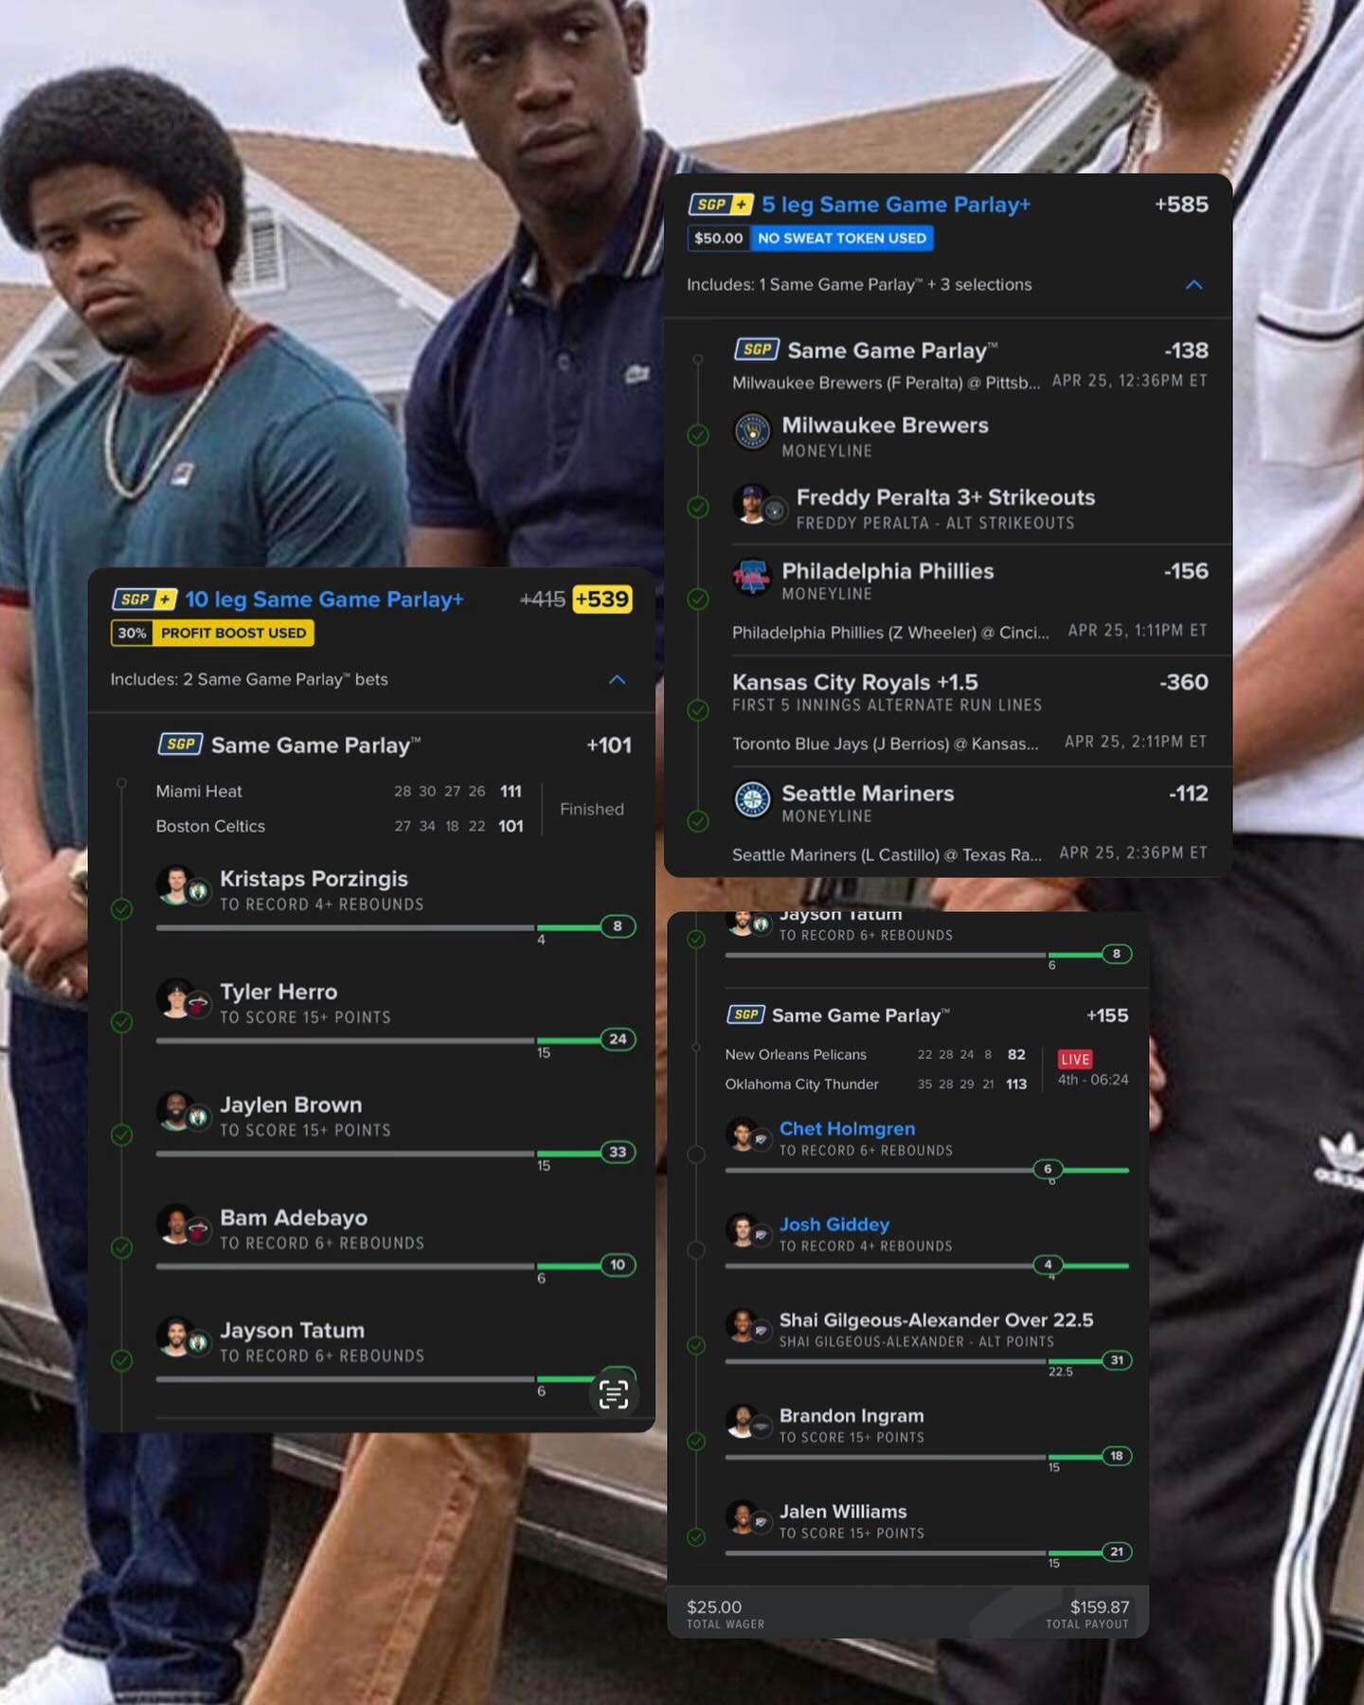Collapse the 10 leg Same Game Parlay+ card
This screenshot has width=1364, height=1705.
click(x=617, y=679)
